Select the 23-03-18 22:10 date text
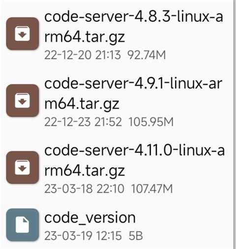 coord(84,189)
